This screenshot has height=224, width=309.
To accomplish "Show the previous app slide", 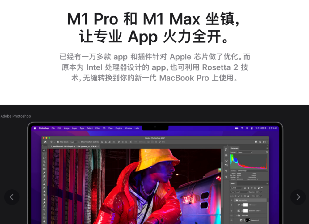I will [12, 197].
